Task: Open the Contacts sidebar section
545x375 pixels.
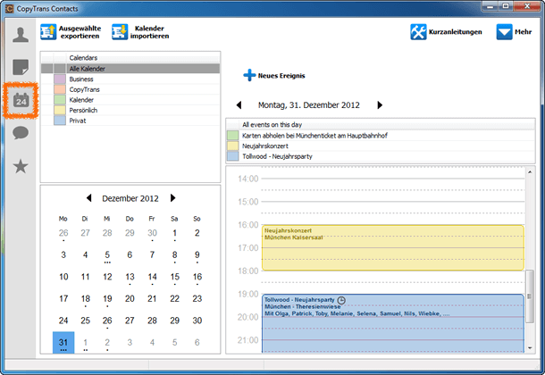Action: tap(21, 35)
